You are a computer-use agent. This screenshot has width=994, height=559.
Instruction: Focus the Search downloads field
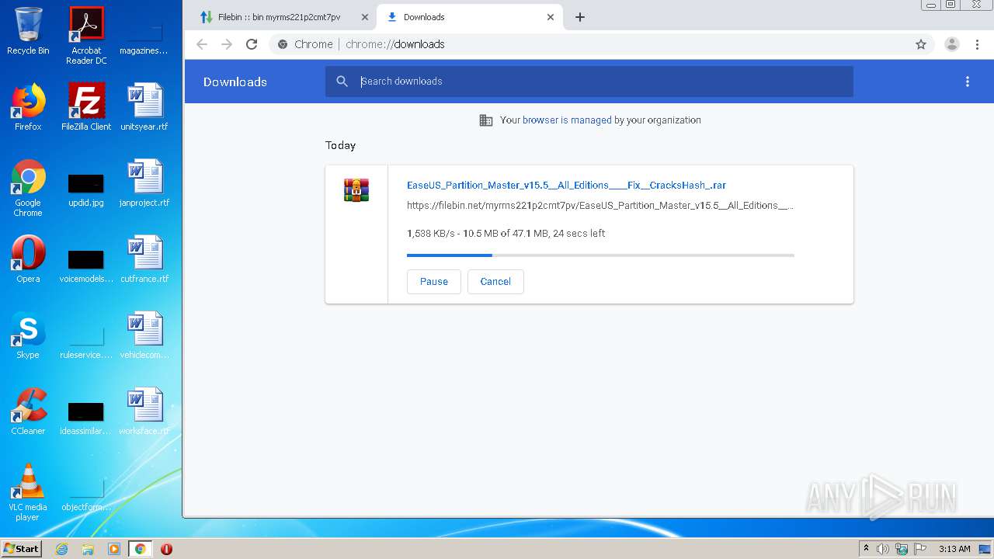coord(589,82)
